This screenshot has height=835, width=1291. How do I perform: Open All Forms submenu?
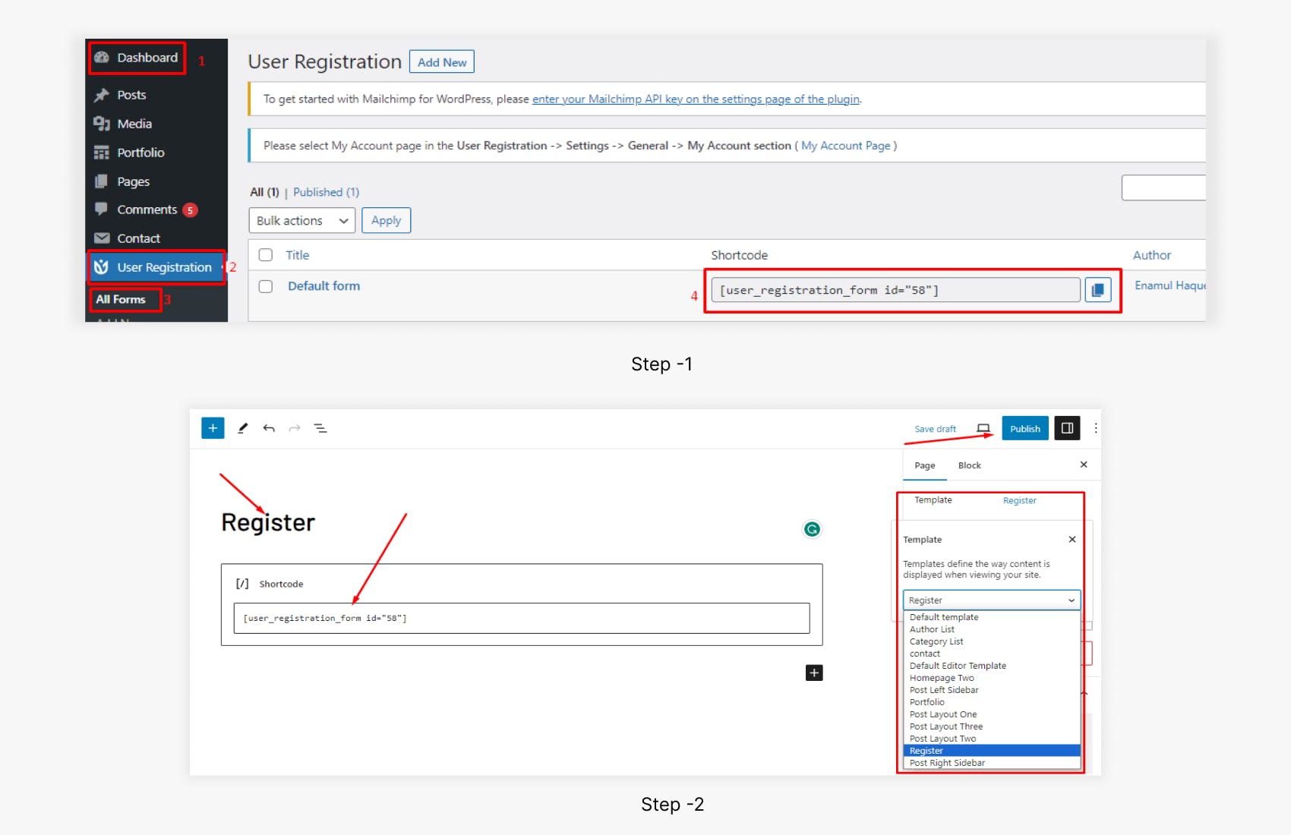[x=121, y=299]
